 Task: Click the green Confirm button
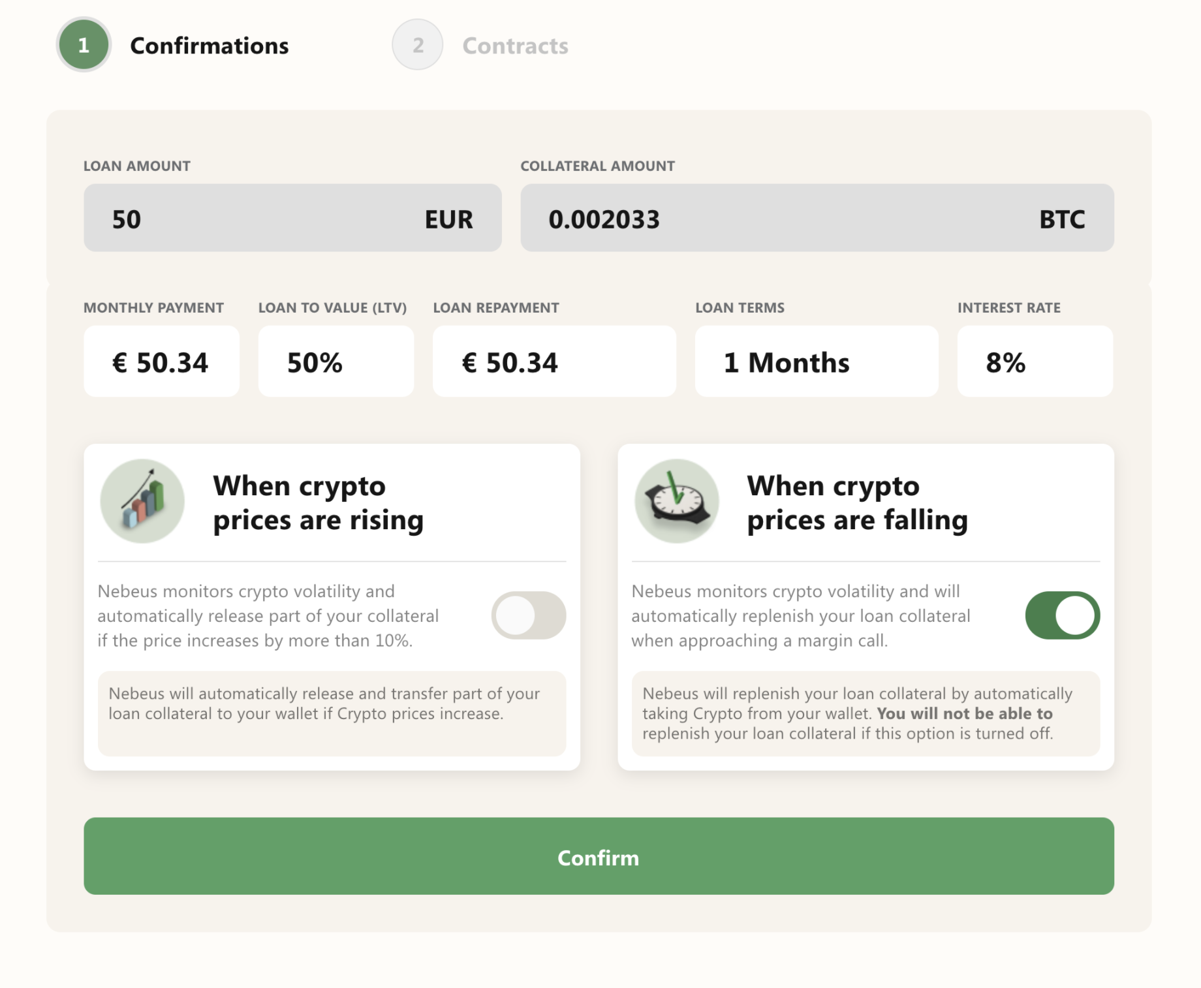tap(599, 856)
